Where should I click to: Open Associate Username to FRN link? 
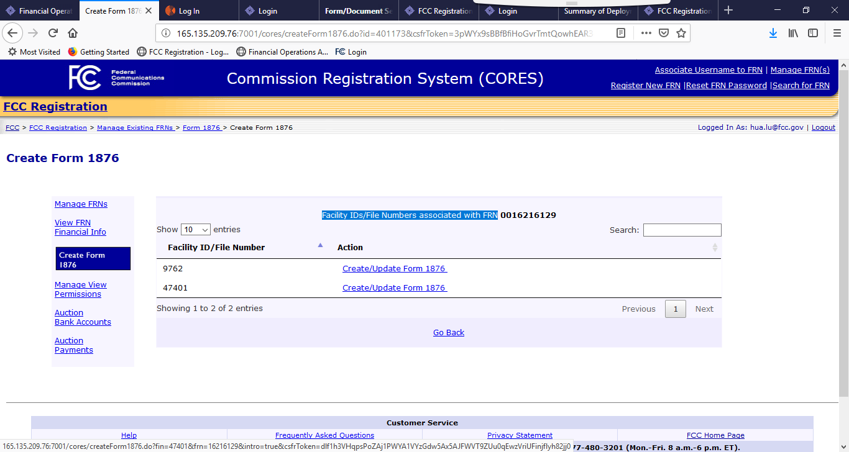click(709, 70)
